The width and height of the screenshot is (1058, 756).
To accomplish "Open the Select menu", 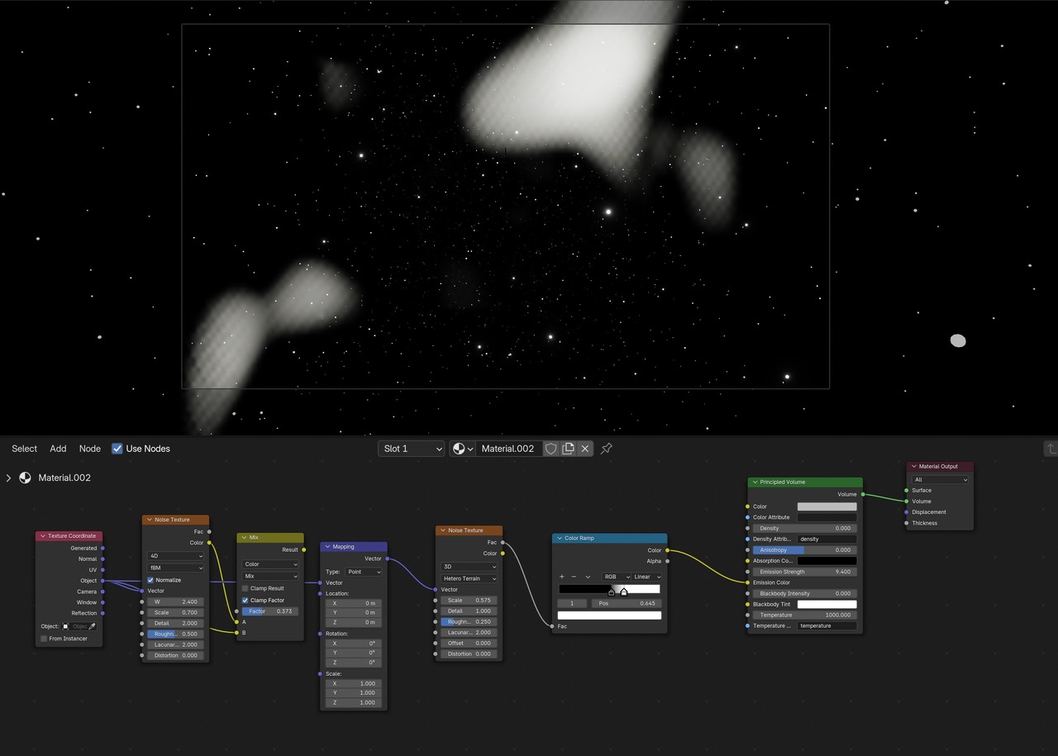I will (24, 449).
